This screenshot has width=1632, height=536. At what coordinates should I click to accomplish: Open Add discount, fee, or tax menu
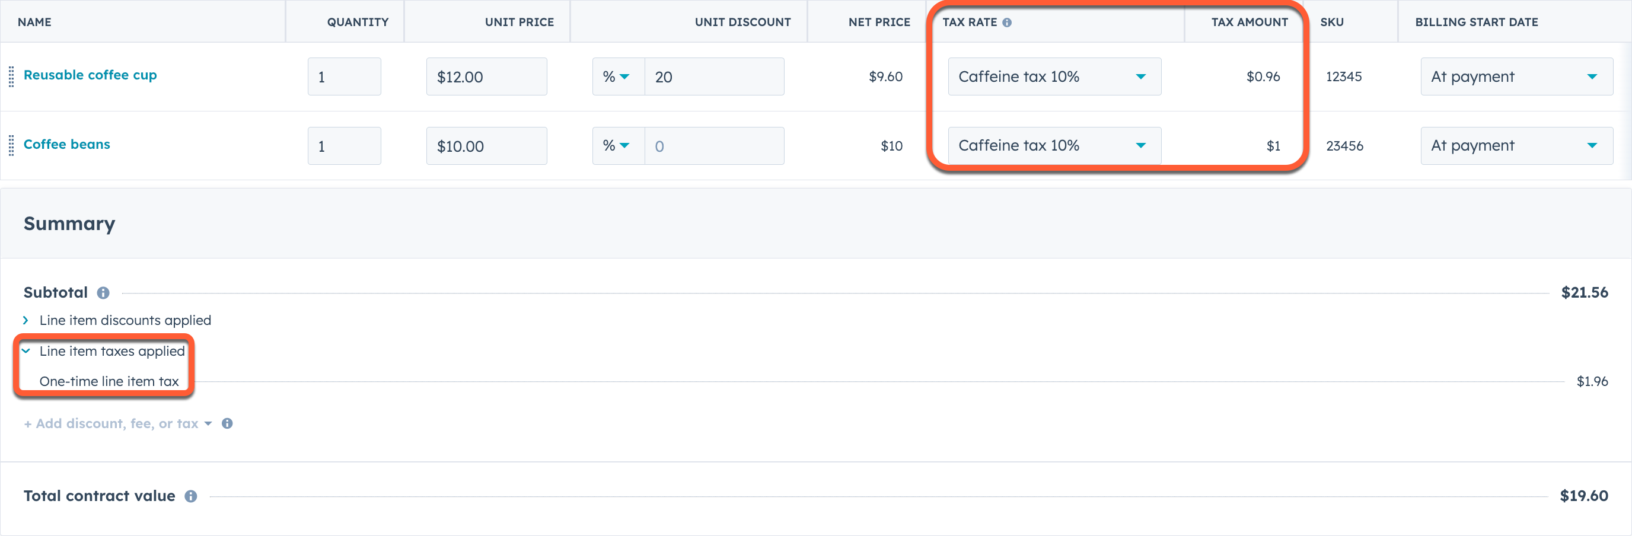[x=118, y=423]
